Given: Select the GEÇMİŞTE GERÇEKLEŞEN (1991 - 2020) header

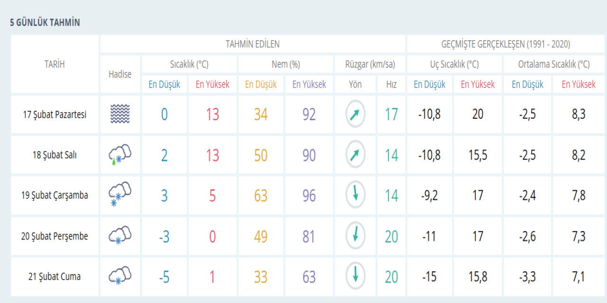Looking at the screenshot, I should coord(506,44).
